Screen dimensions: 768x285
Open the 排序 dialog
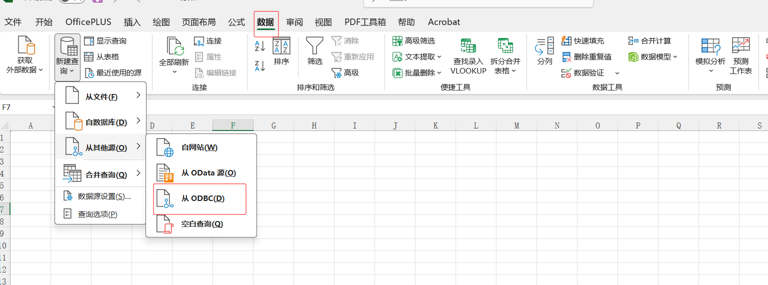281,52
